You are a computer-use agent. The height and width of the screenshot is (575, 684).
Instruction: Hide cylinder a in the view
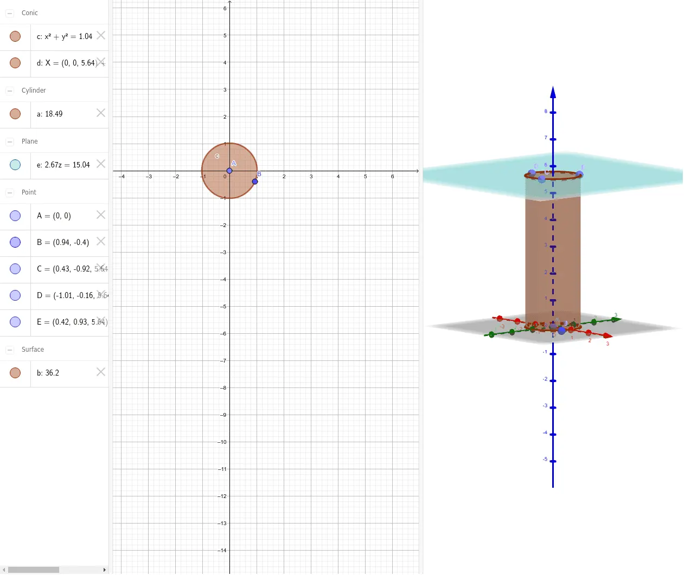click(x=15, y=114)
